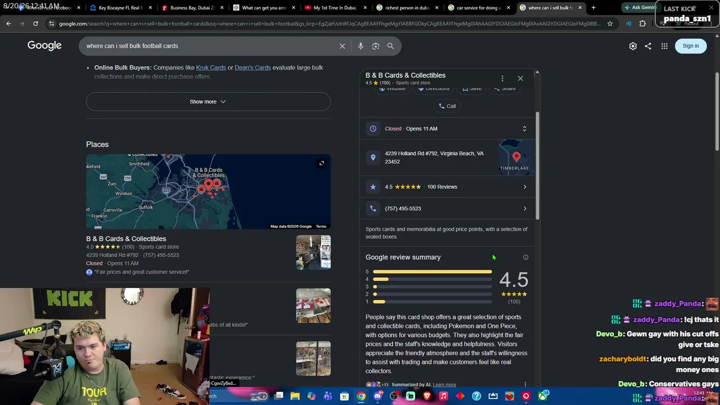
Task: Open the browser Extensions puzzle icon
Action: (642, 24)
